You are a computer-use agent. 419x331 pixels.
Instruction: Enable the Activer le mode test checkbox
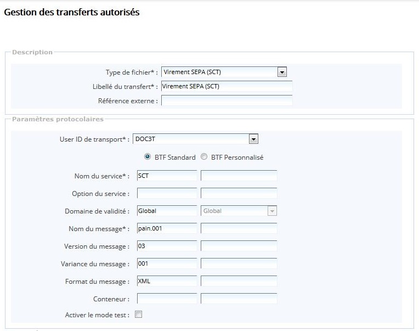tap(139, 315)
